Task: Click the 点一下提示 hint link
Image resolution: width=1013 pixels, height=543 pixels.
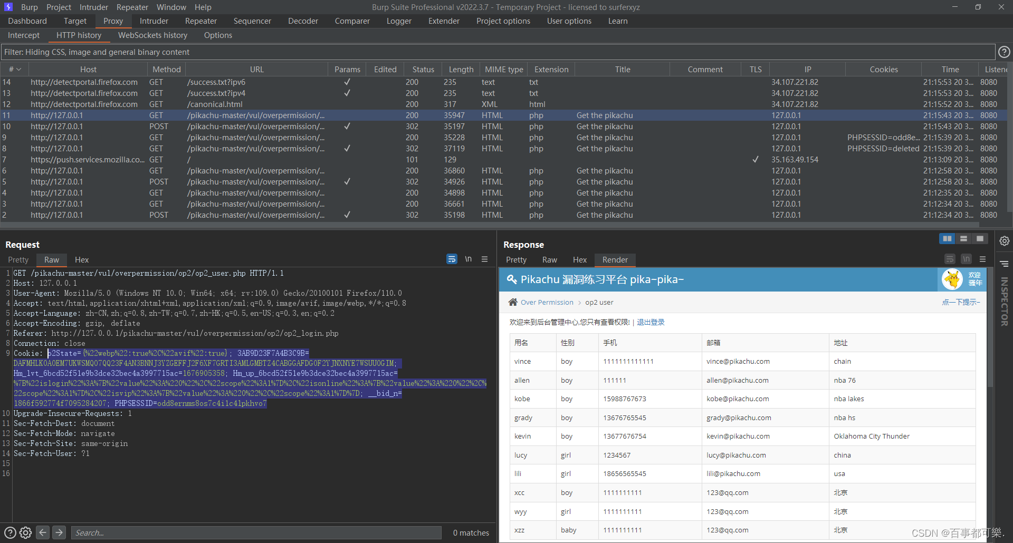Action: click(961, 302)
